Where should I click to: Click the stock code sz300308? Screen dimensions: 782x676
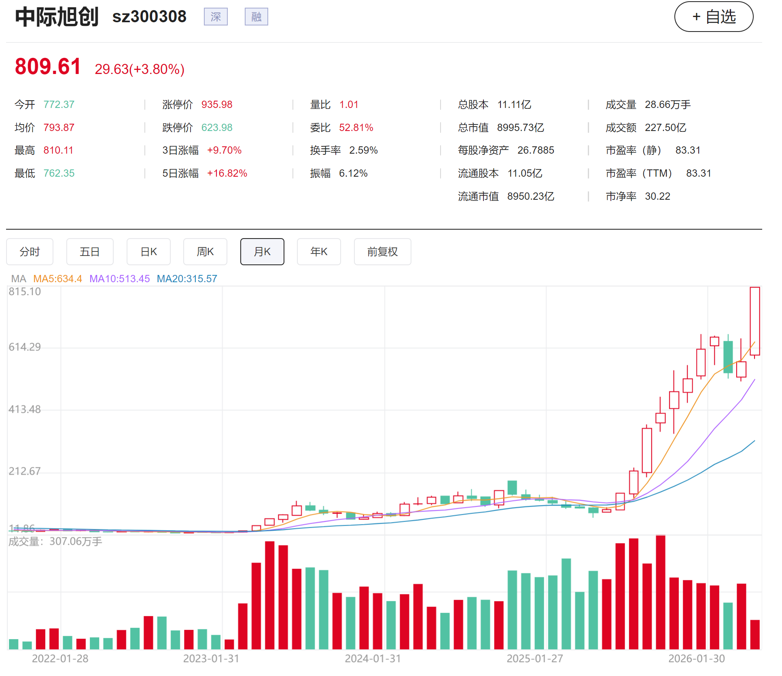149,17
